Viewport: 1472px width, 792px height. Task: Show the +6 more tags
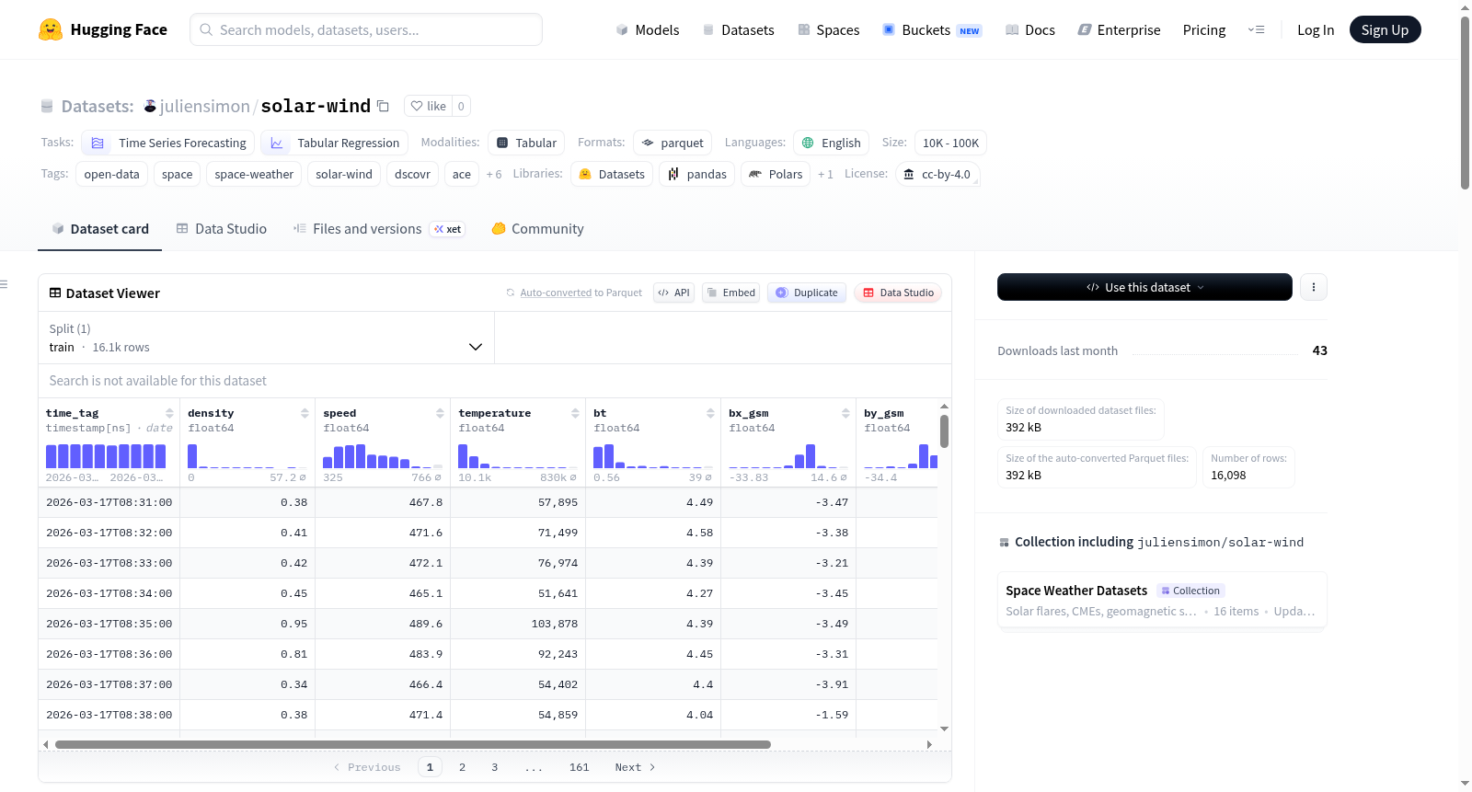(494, 174)
